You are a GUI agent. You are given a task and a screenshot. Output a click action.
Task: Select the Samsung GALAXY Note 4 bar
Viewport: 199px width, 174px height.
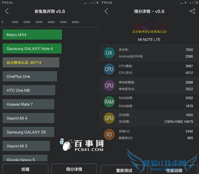(32, 48)
